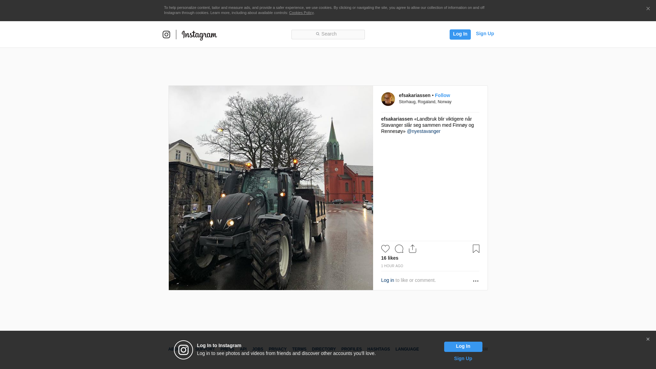The height and width of the screenshot is (369, 656).
Task: Click the comment bubble icon
Action: pyautogui.click(x=399, y=249)
